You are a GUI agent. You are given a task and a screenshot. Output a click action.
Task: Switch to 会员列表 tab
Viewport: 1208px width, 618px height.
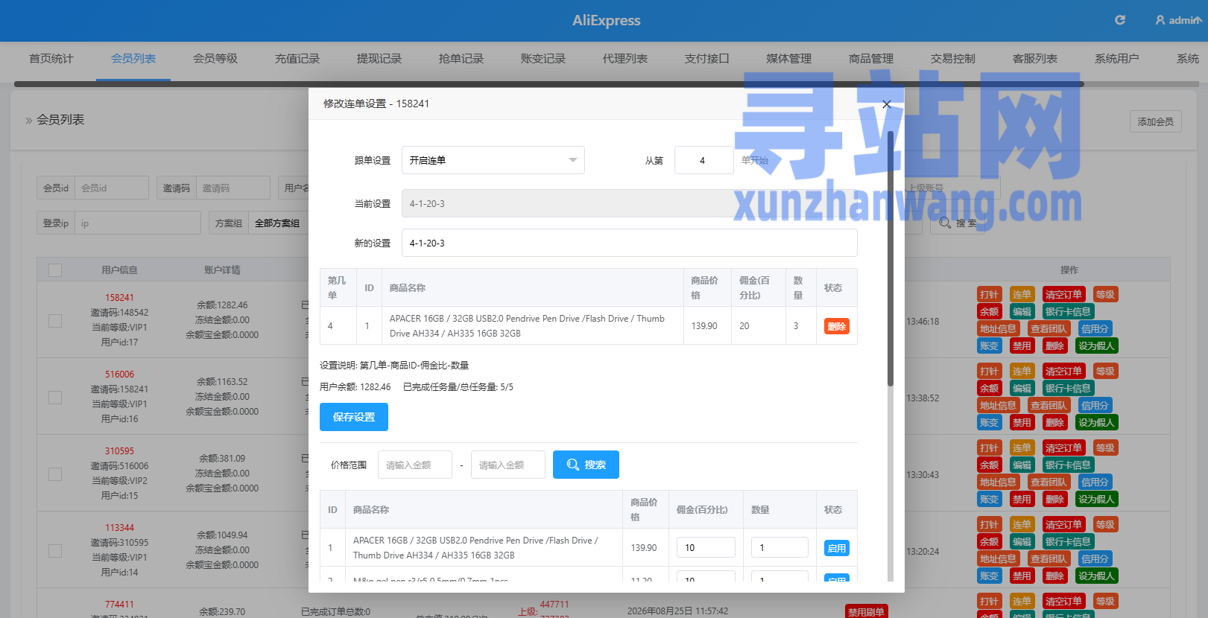pyautogui.click(x=133, y=58)
